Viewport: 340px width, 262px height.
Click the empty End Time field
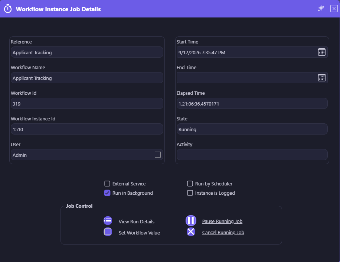252,78
